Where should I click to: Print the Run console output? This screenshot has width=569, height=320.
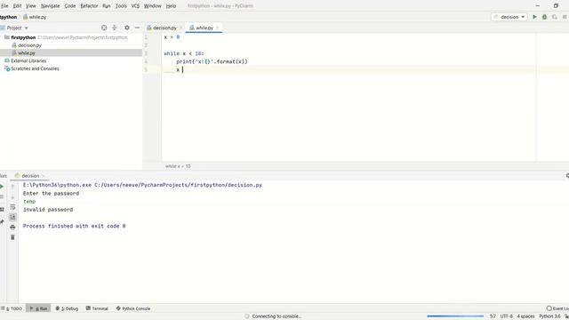coord(12,228)
